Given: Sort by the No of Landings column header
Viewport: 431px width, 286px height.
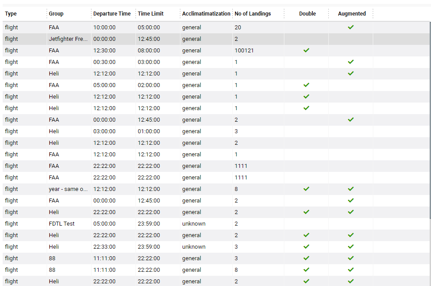Looking at the screenshot, I should click(253, 14).
